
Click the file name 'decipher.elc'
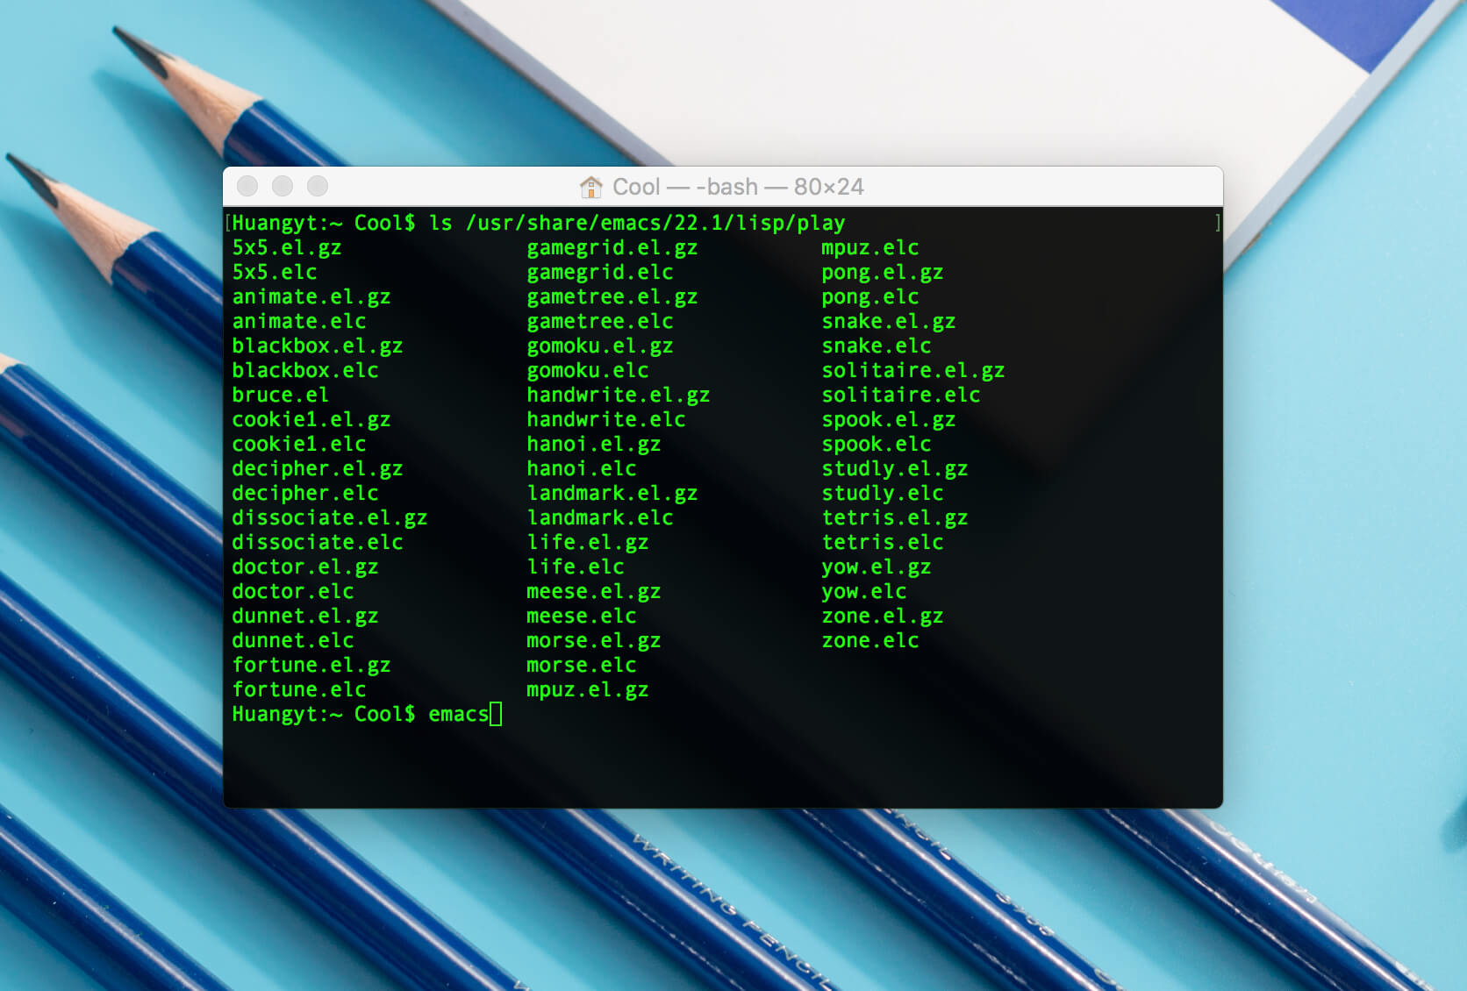305,493
